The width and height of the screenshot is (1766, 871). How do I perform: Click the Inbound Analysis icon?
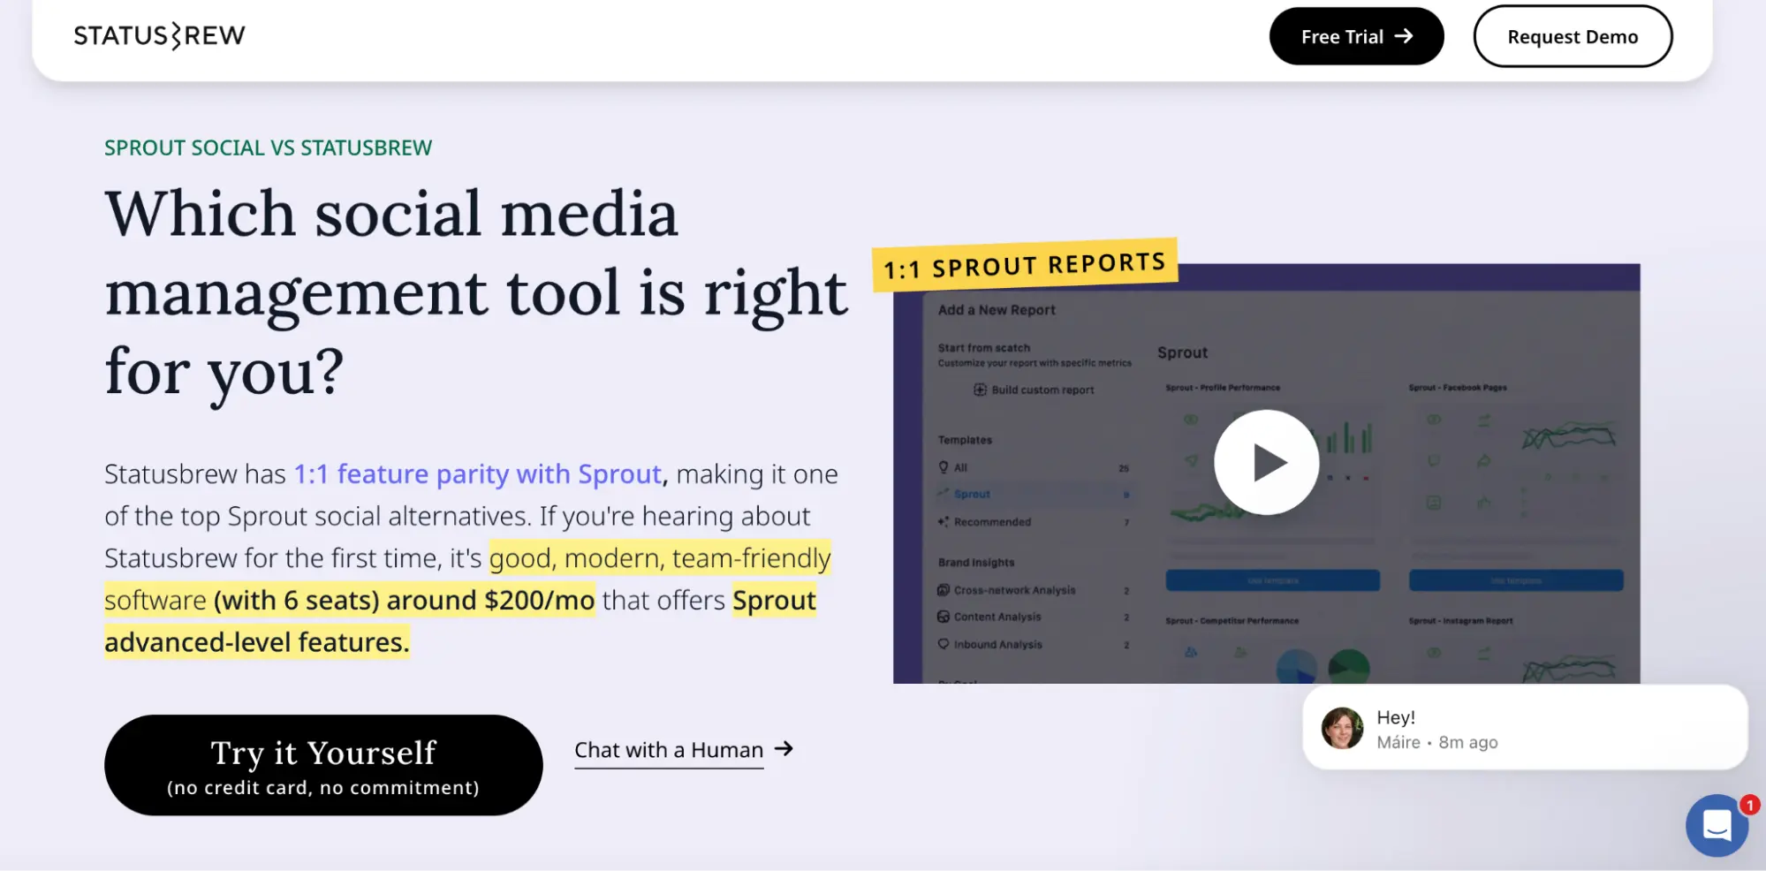(944, 644)
